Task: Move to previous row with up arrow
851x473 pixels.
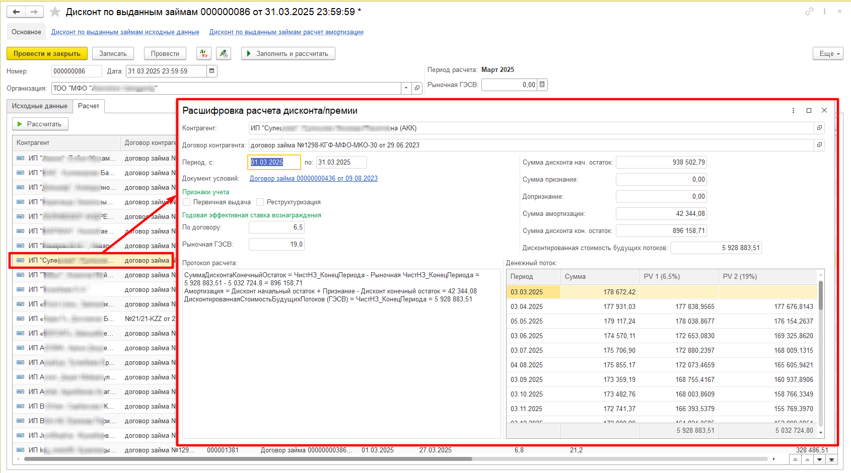Action: click(x=807, y=459)
